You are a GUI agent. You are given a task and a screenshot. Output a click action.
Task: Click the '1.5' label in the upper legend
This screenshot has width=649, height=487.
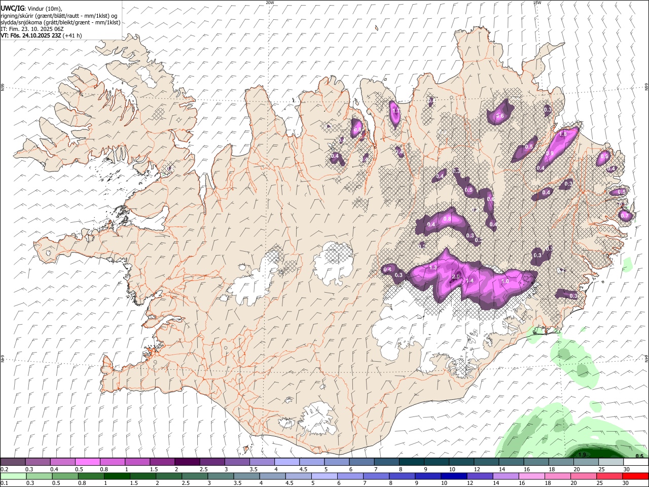pos(154,469)
